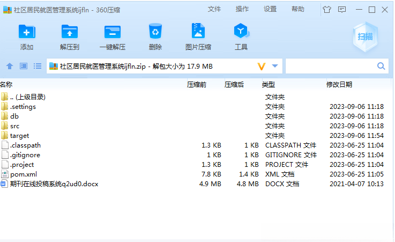Click the PROJECT 文件 type cell
This screenshot has width=395, height=242.
(287, 165)
